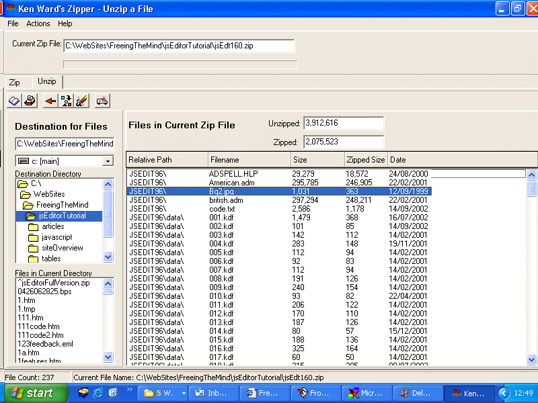538x403 pixels.
Task: Open the help book toolbar icon
Action: (13, 99)
